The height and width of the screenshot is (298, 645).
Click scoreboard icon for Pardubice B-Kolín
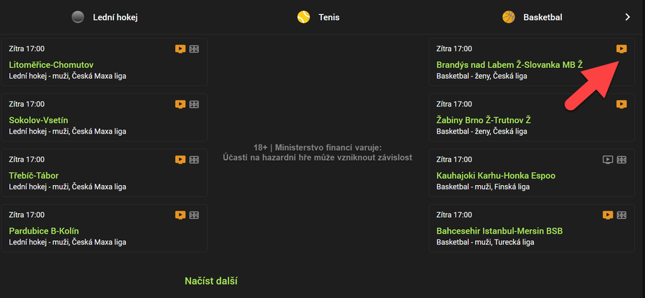193,215
